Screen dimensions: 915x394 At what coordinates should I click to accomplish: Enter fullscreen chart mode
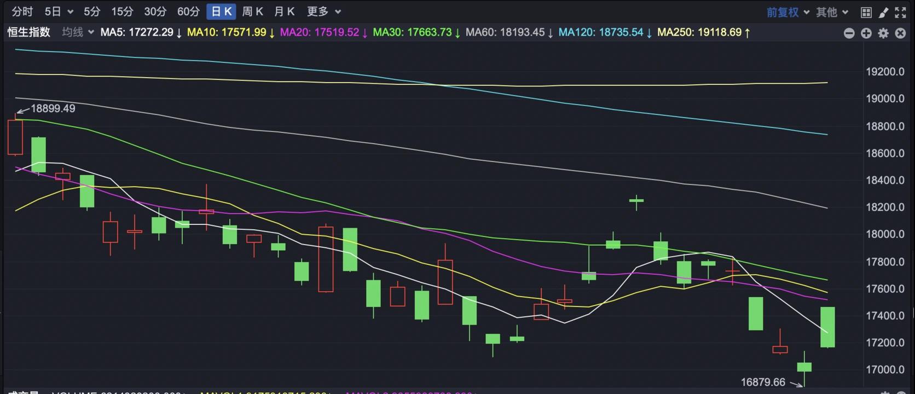pos(900,12)
